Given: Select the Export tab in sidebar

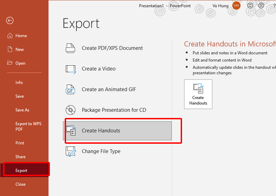Looking at the screenshot, I should tap(24, 171).
